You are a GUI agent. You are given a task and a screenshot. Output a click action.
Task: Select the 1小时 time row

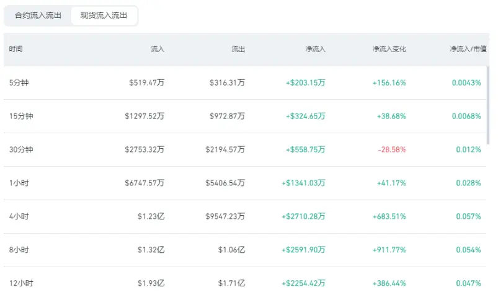point(245,183)
